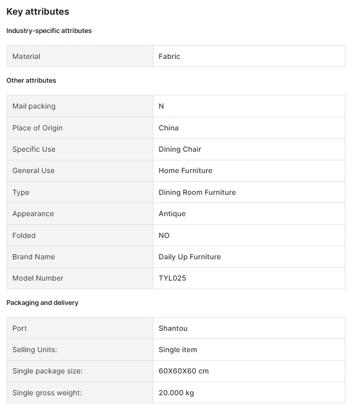Click the Selling Units label
This screenshot has width=356, height=412.
35,350
